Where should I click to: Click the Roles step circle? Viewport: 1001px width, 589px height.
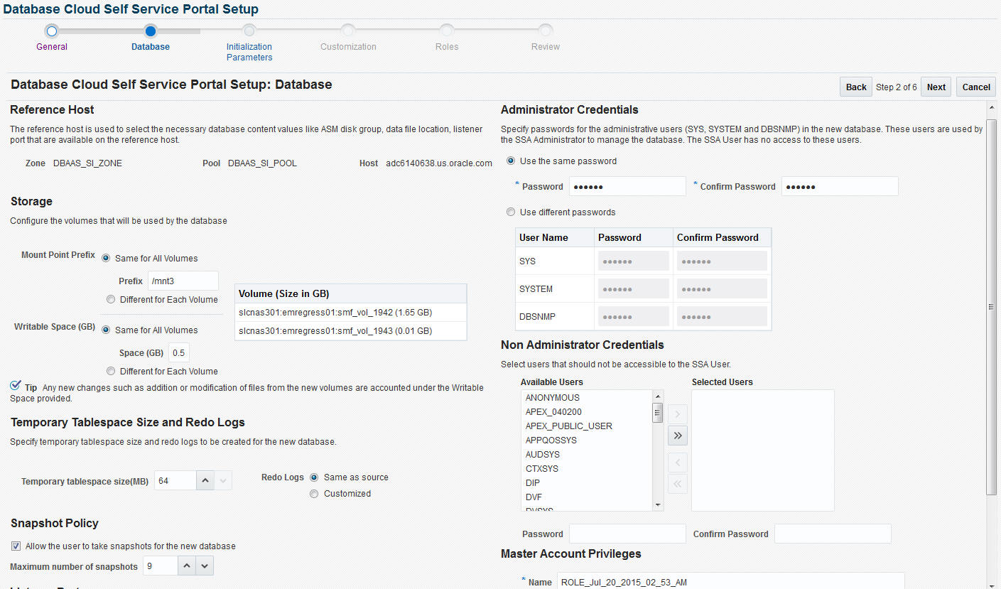446,31
